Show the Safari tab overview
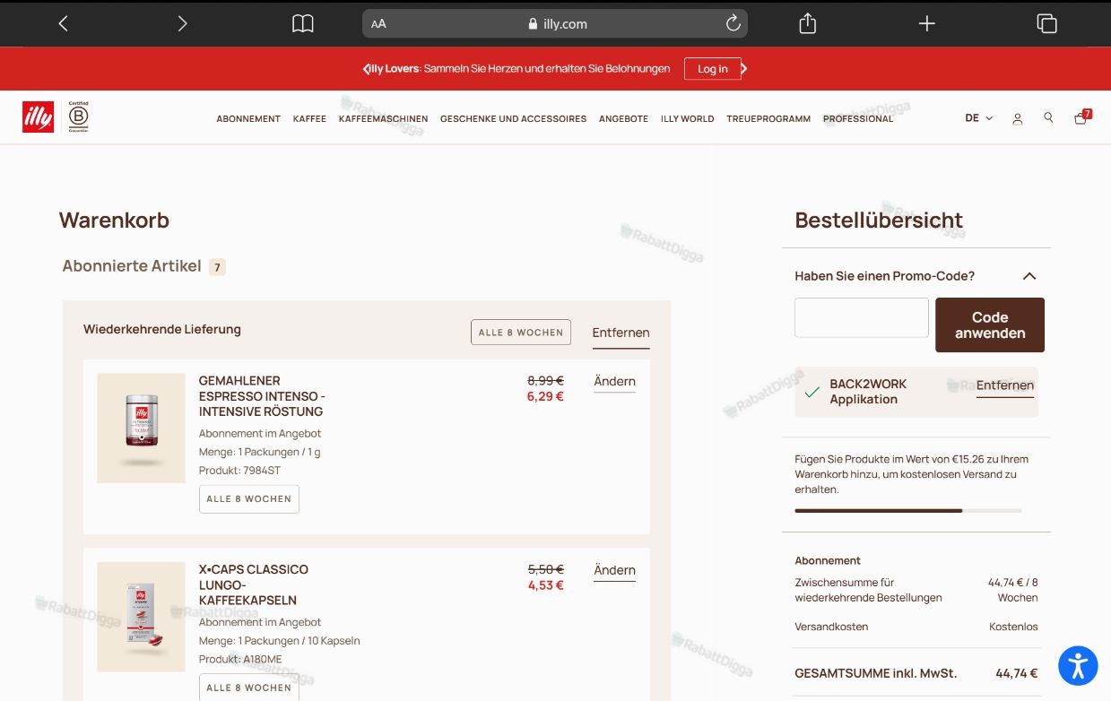The height and width of the screenshot is (701, 1111). 1046,24
